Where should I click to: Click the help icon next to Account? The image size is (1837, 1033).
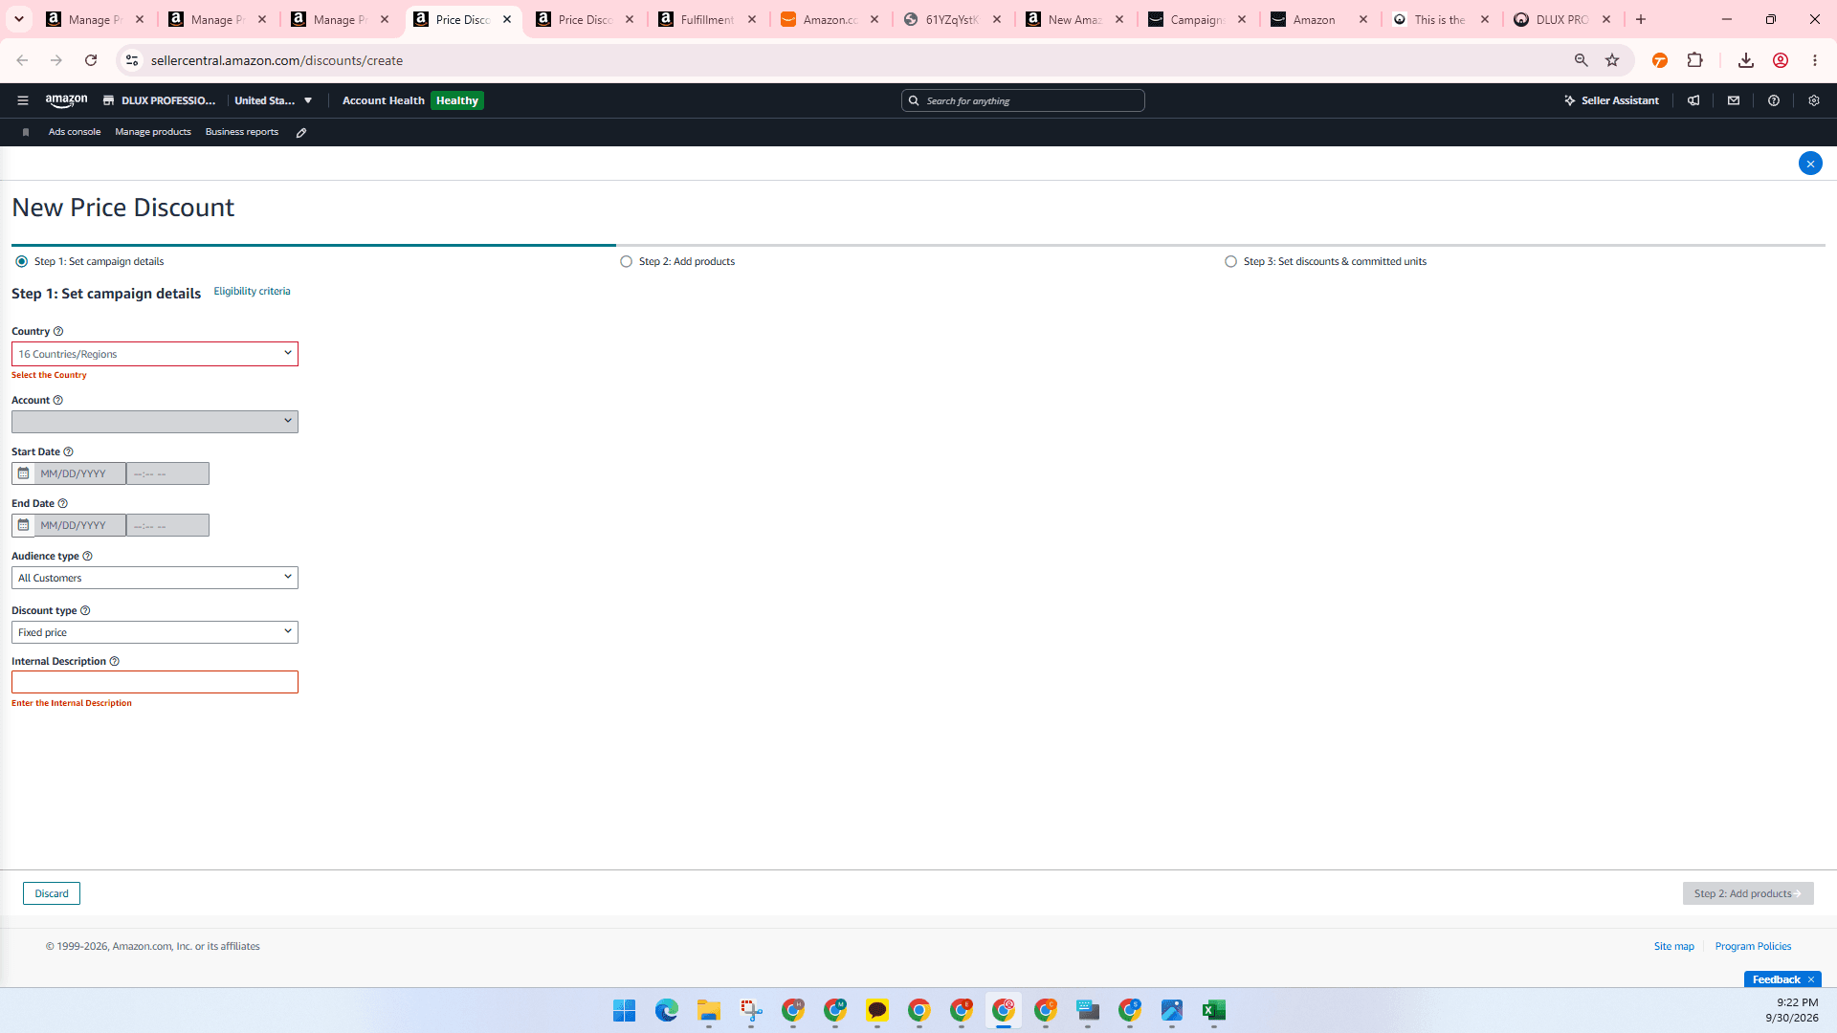(58, 401)
